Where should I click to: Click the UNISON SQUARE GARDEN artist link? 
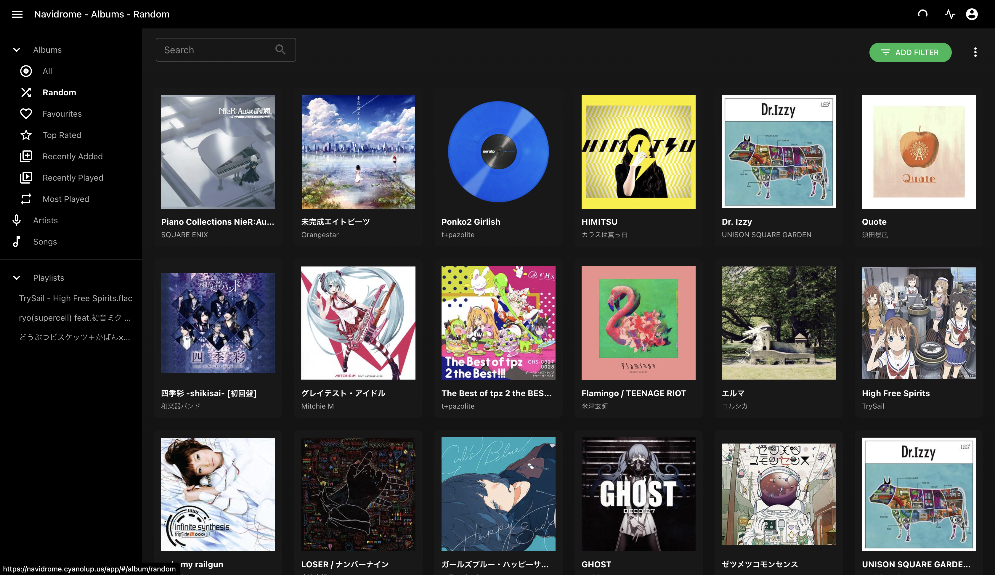pos(766,235)
